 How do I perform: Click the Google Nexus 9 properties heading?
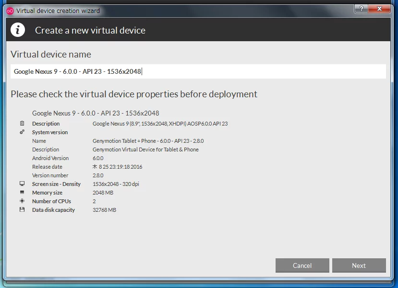(x=96, y=113)
